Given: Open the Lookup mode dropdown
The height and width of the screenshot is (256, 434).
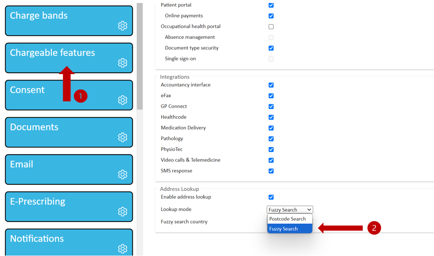Looking at the screenshot, I should [x=290, y=210].
